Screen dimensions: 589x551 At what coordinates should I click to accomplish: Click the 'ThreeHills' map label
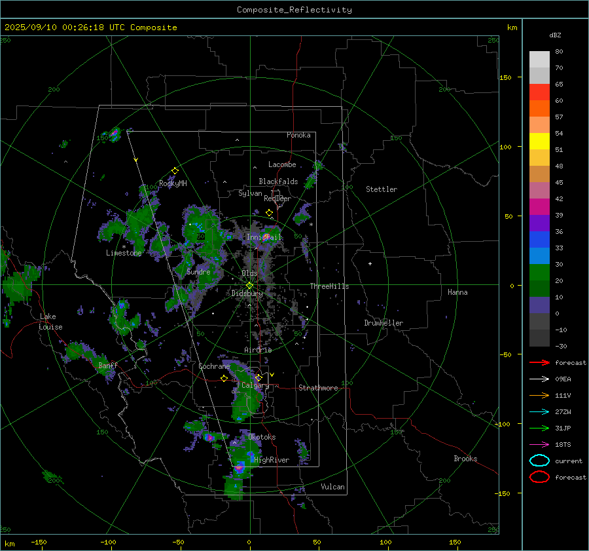329,286
